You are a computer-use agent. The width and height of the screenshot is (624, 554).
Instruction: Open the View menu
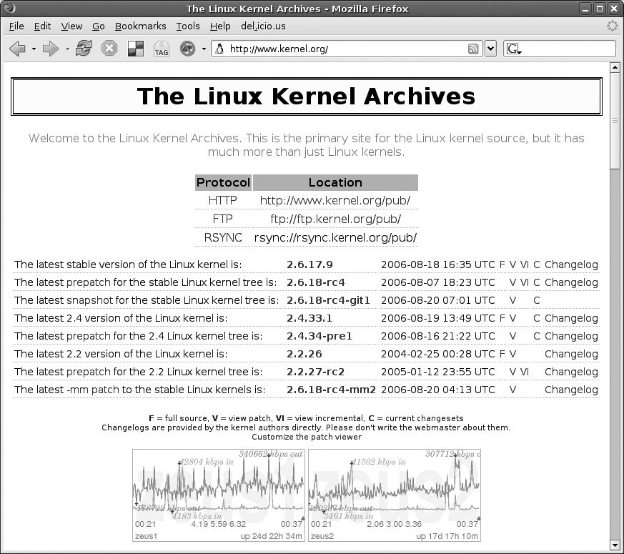click(x=71, y=26)
